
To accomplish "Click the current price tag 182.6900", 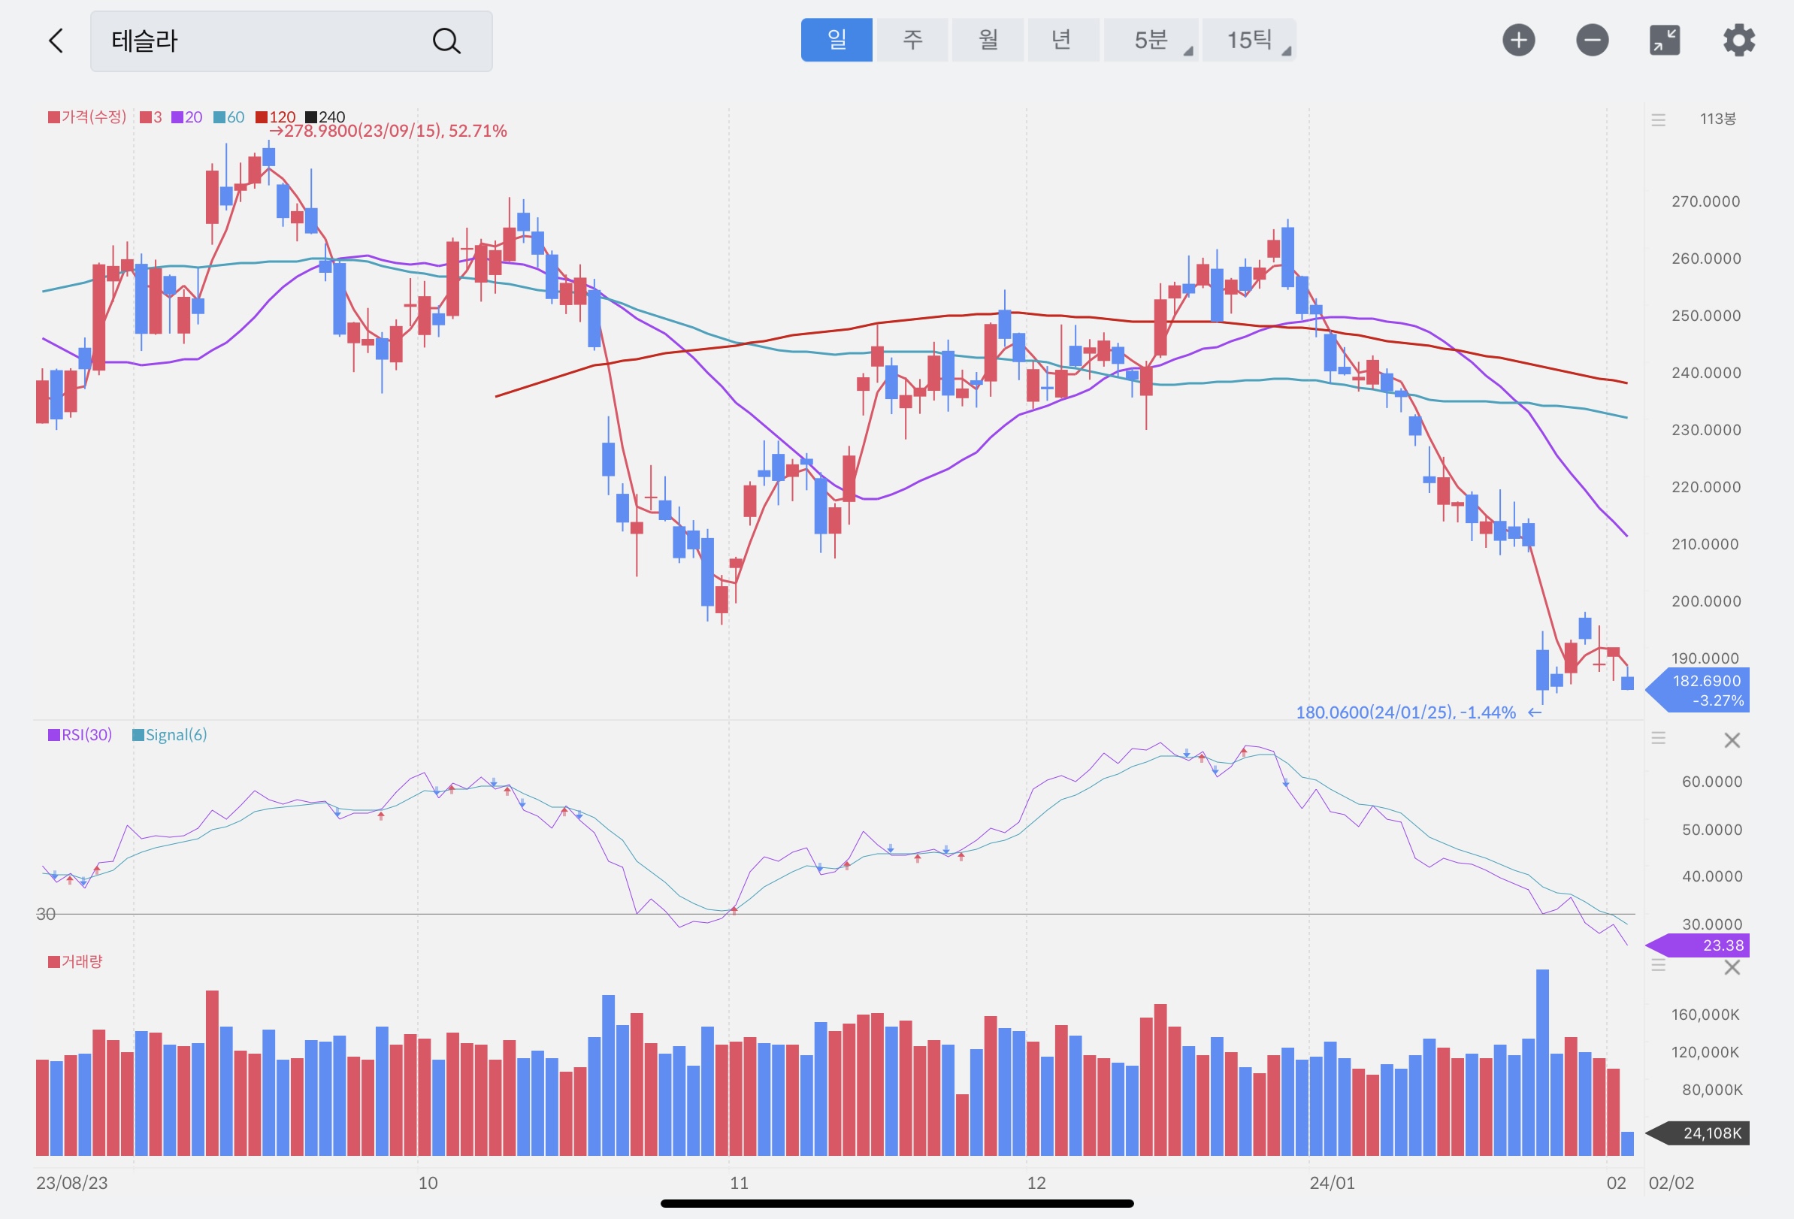I will (1698, 690).
